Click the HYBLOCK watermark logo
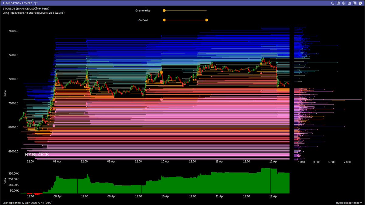365x205 pixels. click(37, 155)
